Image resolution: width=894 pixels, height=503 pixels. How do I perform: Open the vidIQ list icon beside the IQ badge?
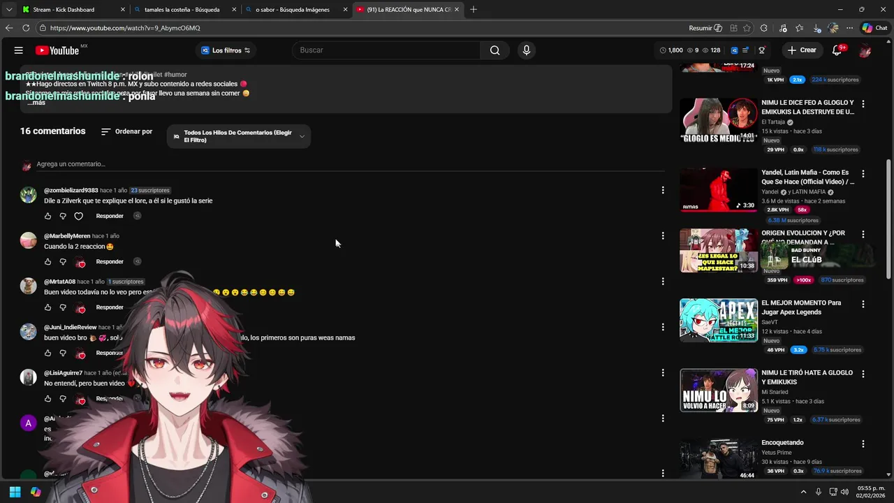[746, 50]
